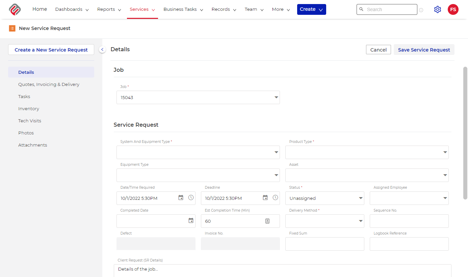468x277 pixels.
Task: Open calendar picker for Deadline
Action: coord(265,198)
